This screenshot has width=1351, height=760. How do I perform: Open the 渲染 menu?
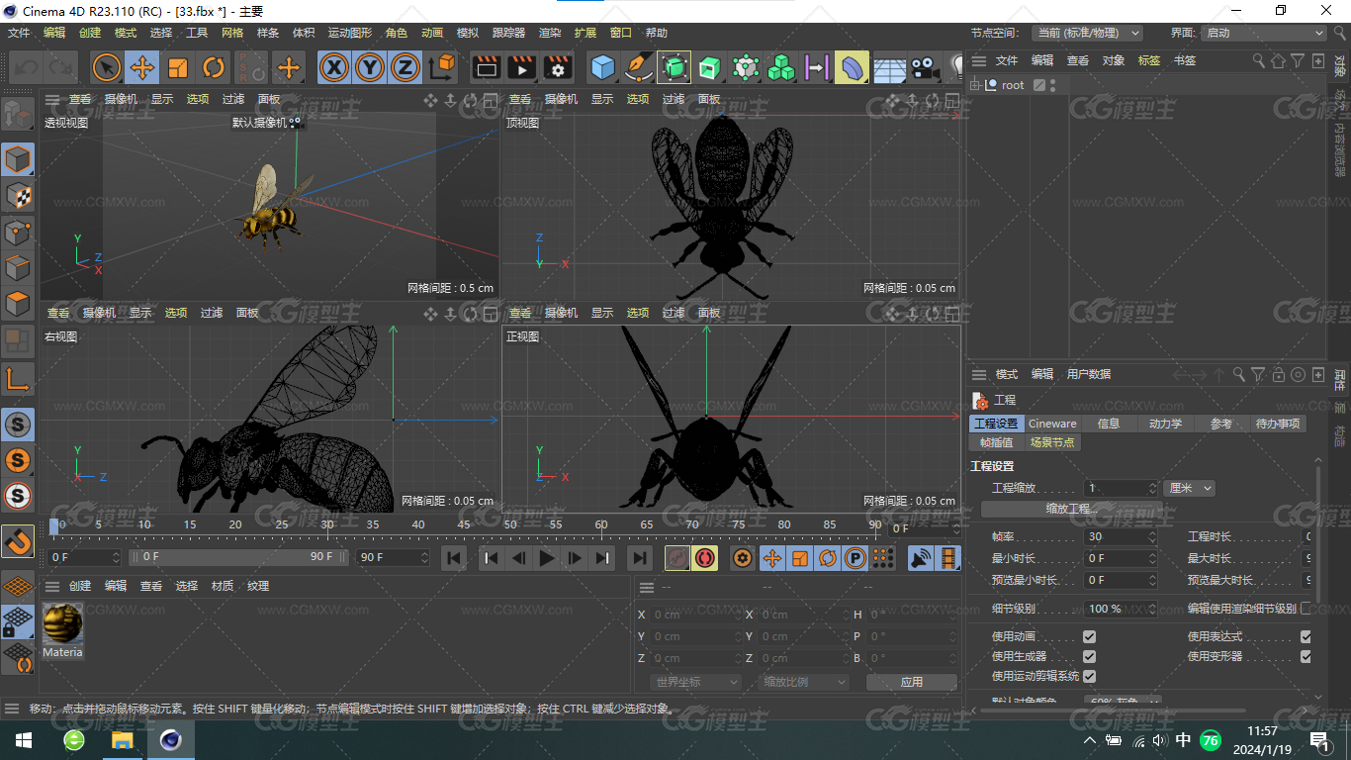tap(550, 33)
